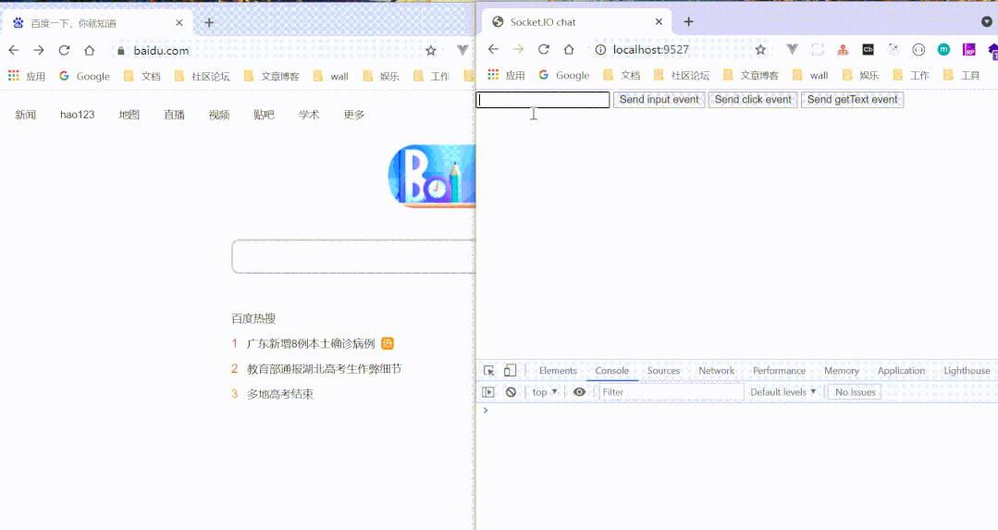Viewport: 998px width, 530px height.
Task: Open 应用 apps grid in Baidu window
Action: click(26, 77)
